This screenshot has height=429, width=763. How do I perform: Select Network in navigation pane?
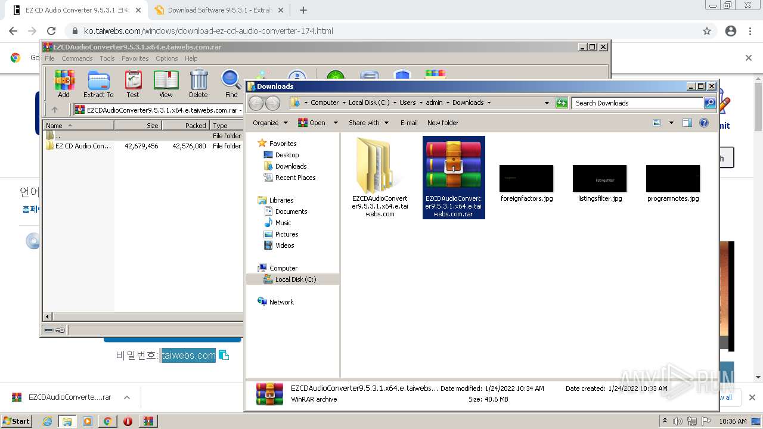tap(281, 302)
